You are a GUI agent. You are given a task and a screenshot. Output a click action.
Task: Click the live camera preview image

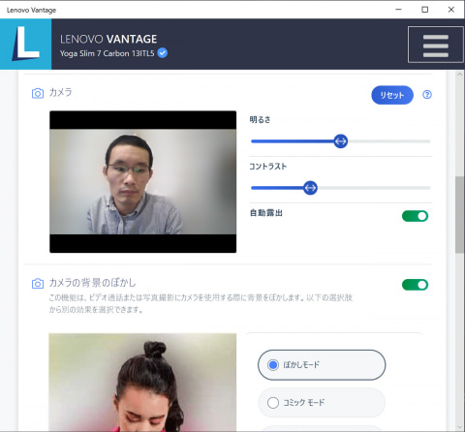143,182
